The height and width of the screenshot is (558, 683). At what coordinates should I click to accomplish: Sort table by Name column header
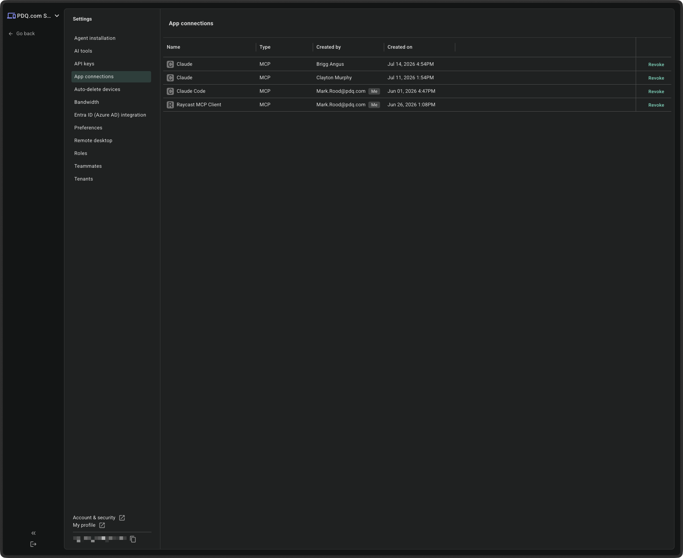pos(174,47)
